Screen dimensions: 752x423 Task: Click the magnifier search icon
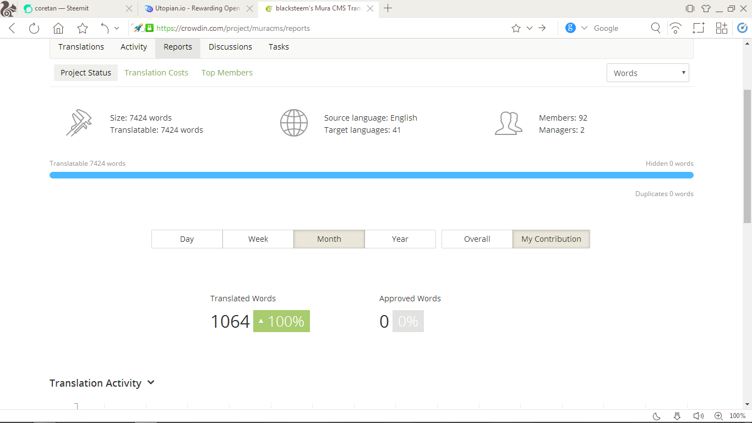(x=656, y=28)
